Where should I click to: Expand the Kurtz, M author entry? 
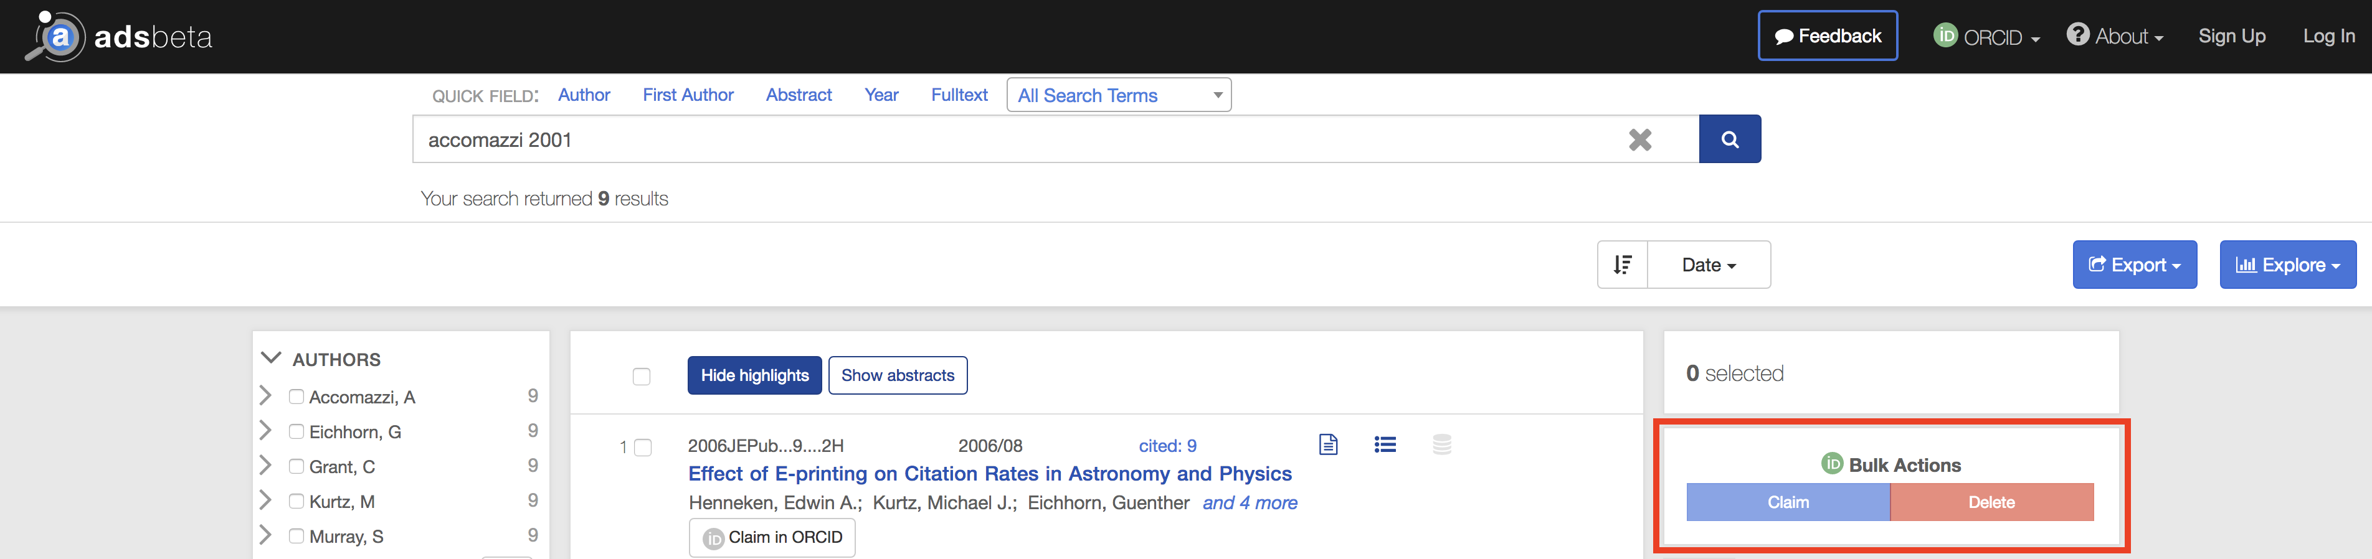[x=266, y=500]
